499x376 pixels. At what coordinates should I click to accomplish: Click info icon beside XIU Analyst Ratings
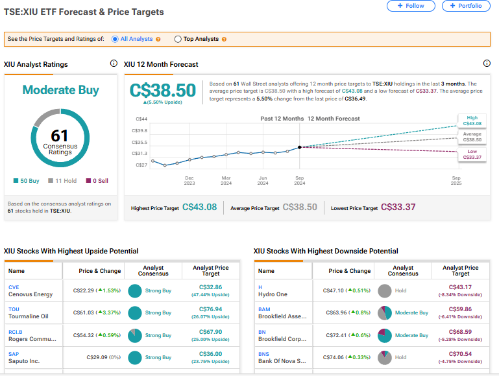(x=114, y=64)
